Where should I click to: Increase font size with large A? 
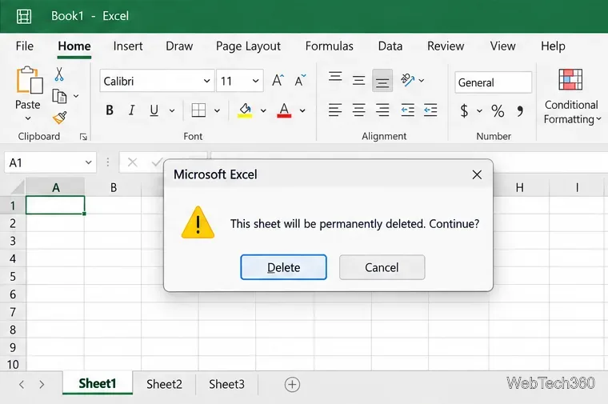(278, 80)
